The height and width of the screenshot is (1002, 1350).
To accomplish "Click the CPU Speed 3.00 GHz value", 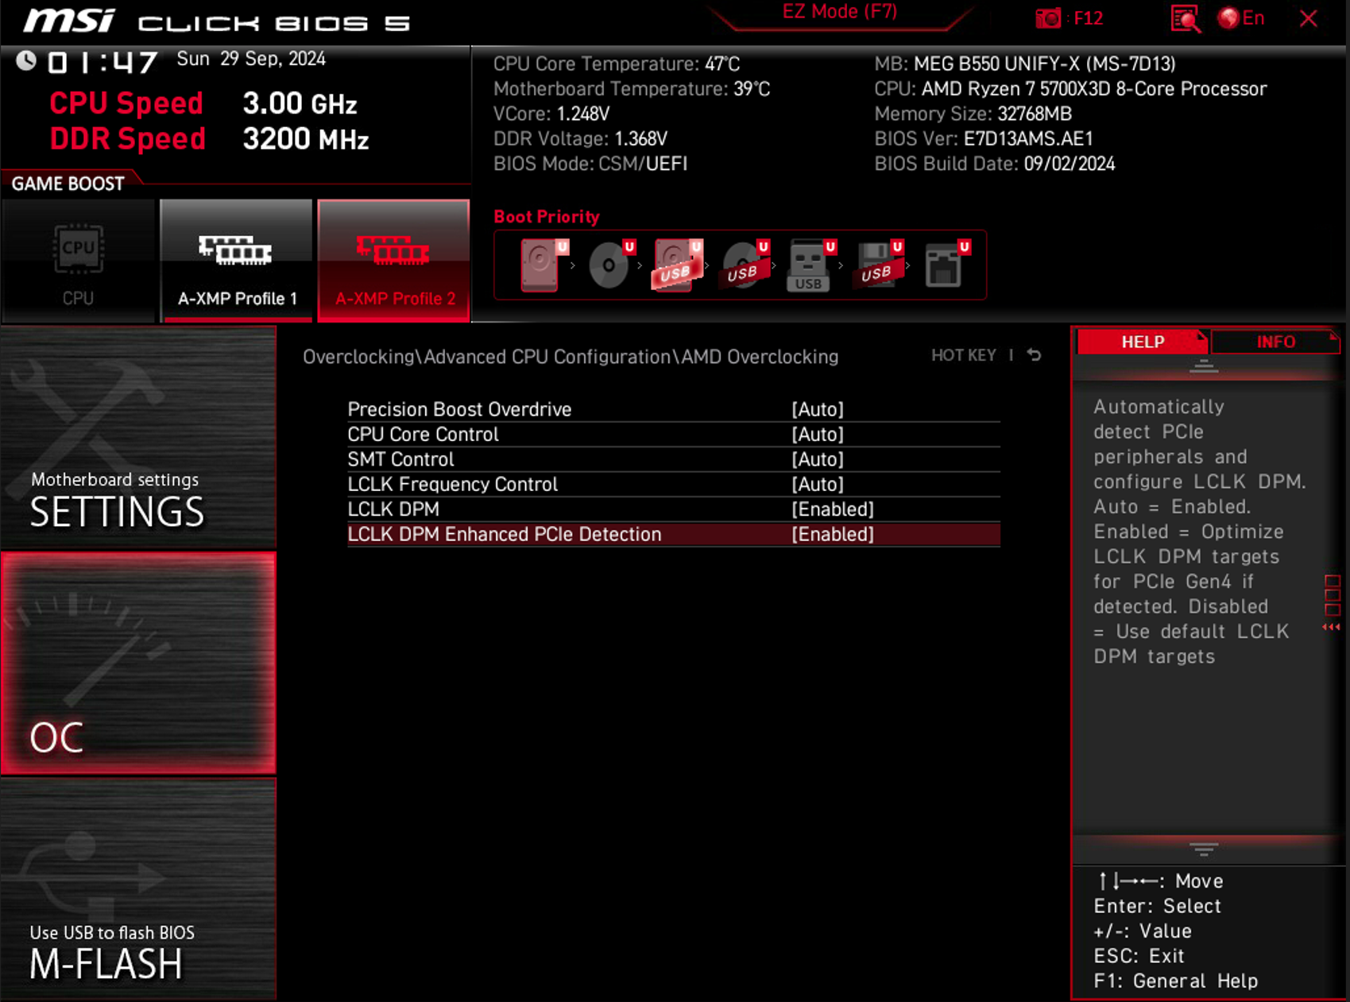I will (x=300, y=103).
